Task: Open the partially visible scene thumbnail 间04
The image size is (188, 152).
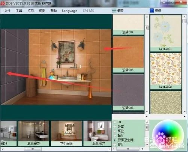Action: pyautogui.click(x=8, y=133)
